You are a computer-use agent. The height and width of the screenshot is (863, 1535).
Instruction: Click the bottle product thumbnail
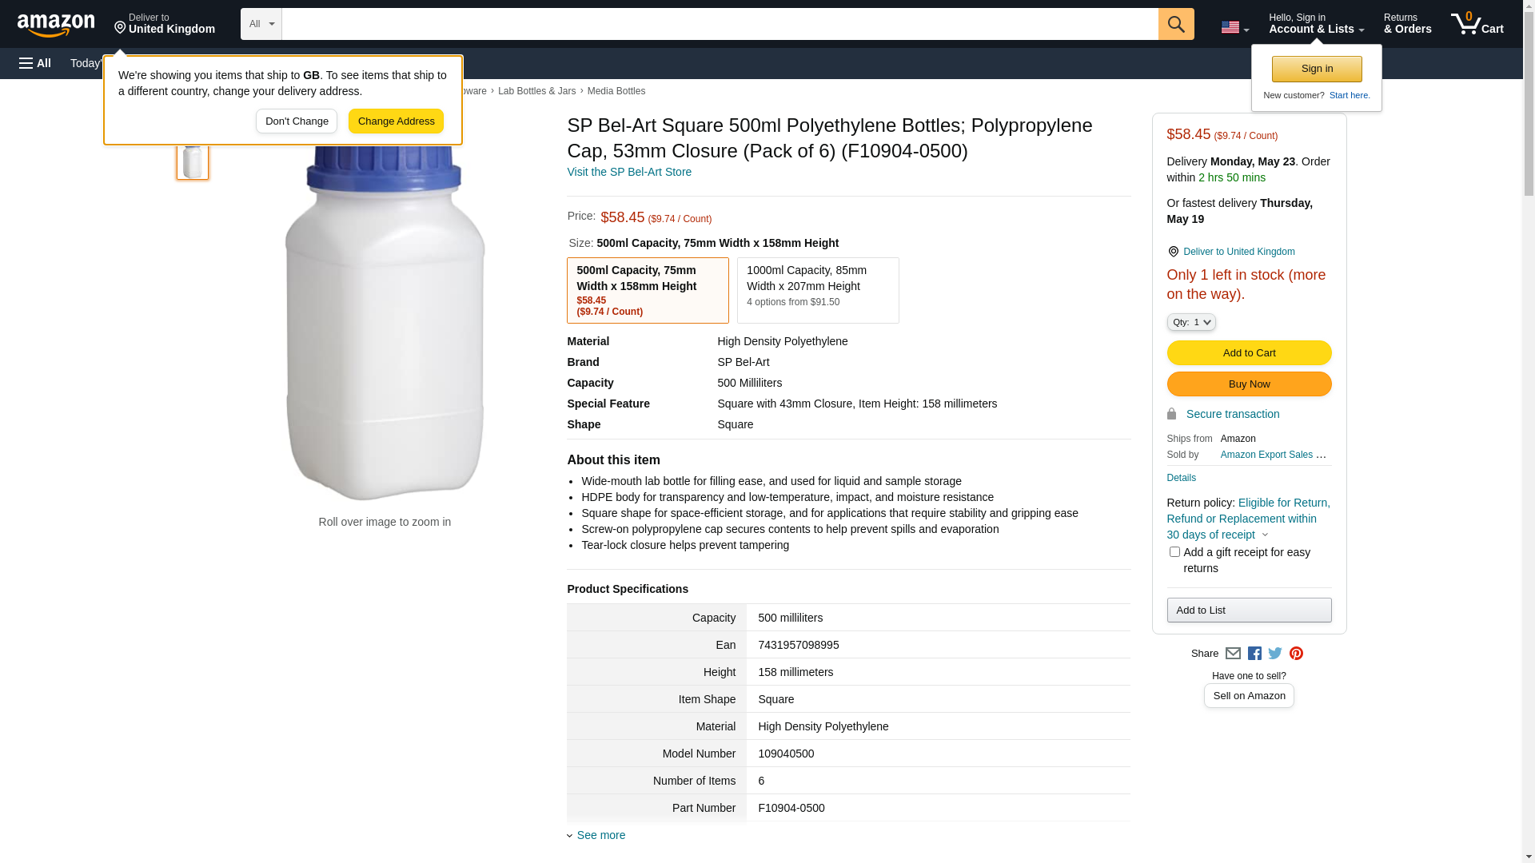(193, 161)
